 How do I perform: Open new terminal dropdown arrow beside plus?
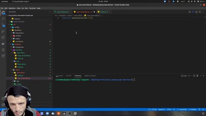tap(191, 76)
